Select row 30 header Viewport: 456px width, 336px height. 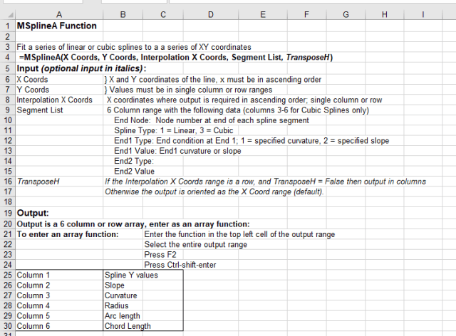(x=8, y=326)
